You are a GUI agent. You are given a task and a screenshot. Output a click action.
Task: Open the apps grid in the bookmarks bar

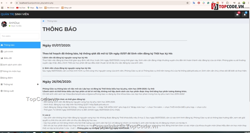2,8
